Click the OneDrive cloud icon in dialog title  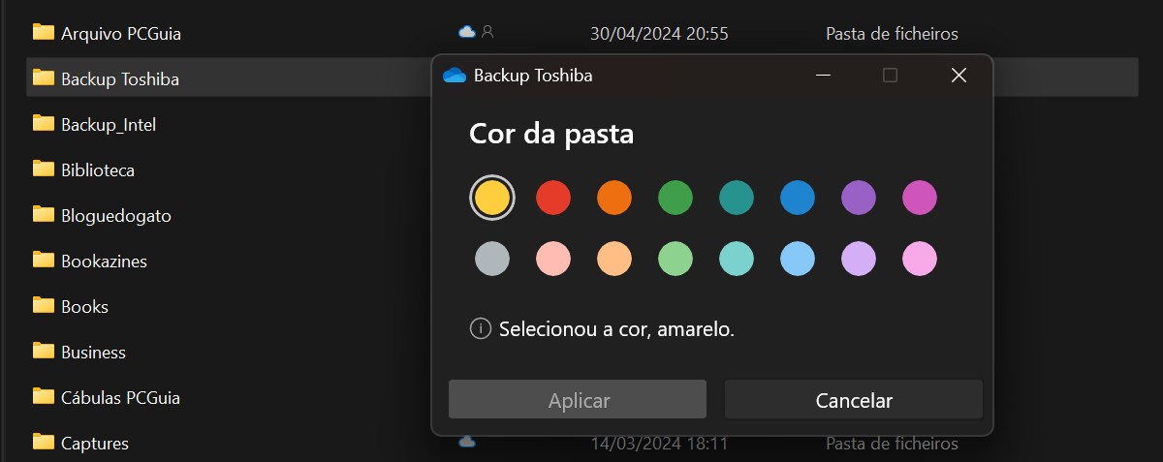tap(454, 76)
